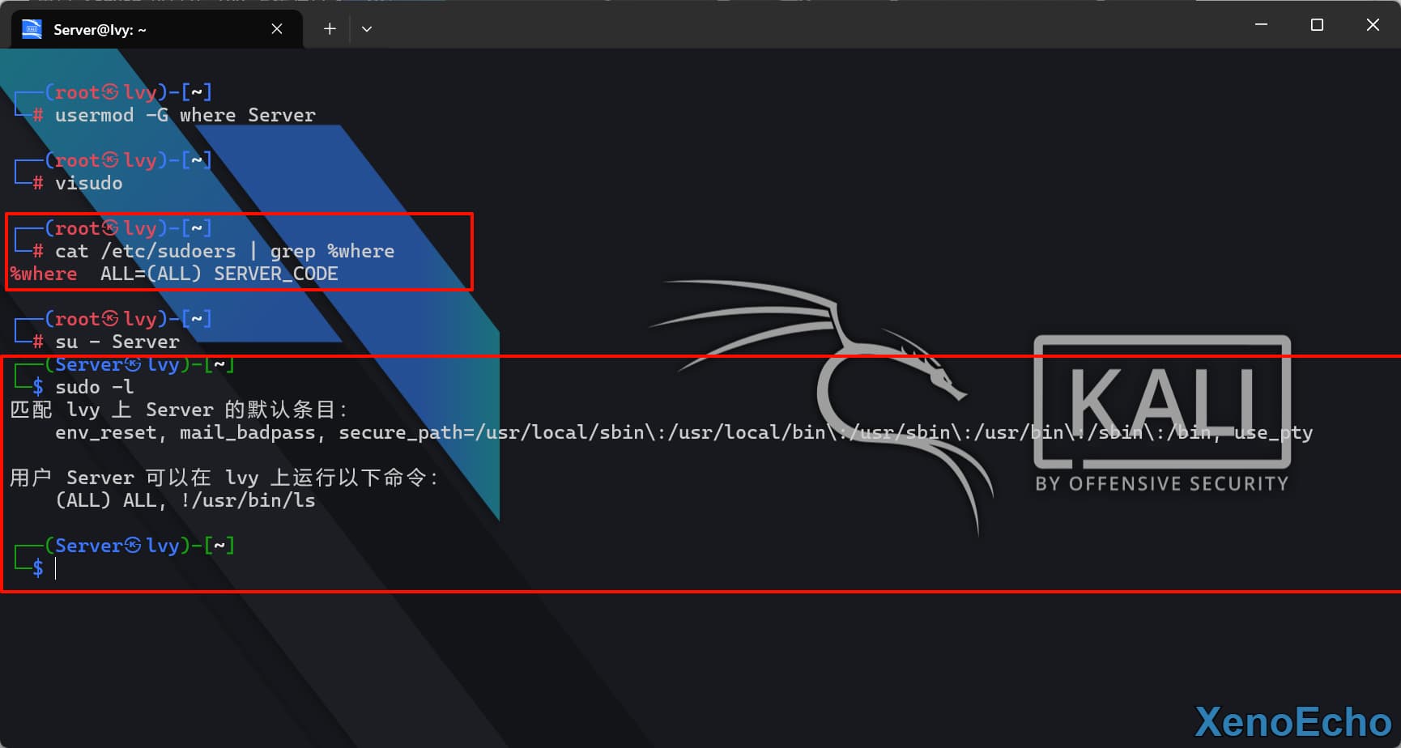Click the 'usermod -G where Server' command line
Viewport: 1401px width, 748px height.
coord(185,115)
